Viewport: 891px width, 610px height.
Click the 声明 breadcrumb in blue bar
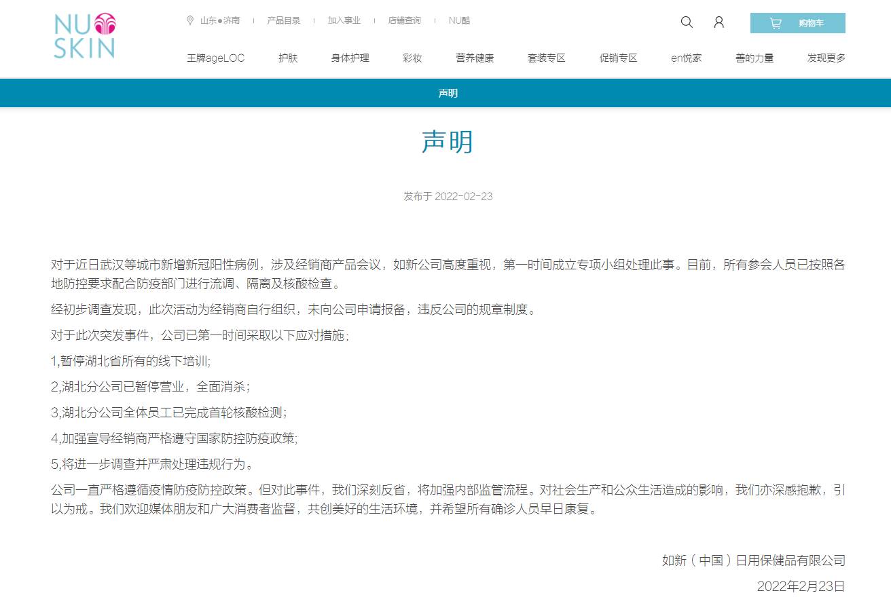pyautogui.click(x=448, y=93)
